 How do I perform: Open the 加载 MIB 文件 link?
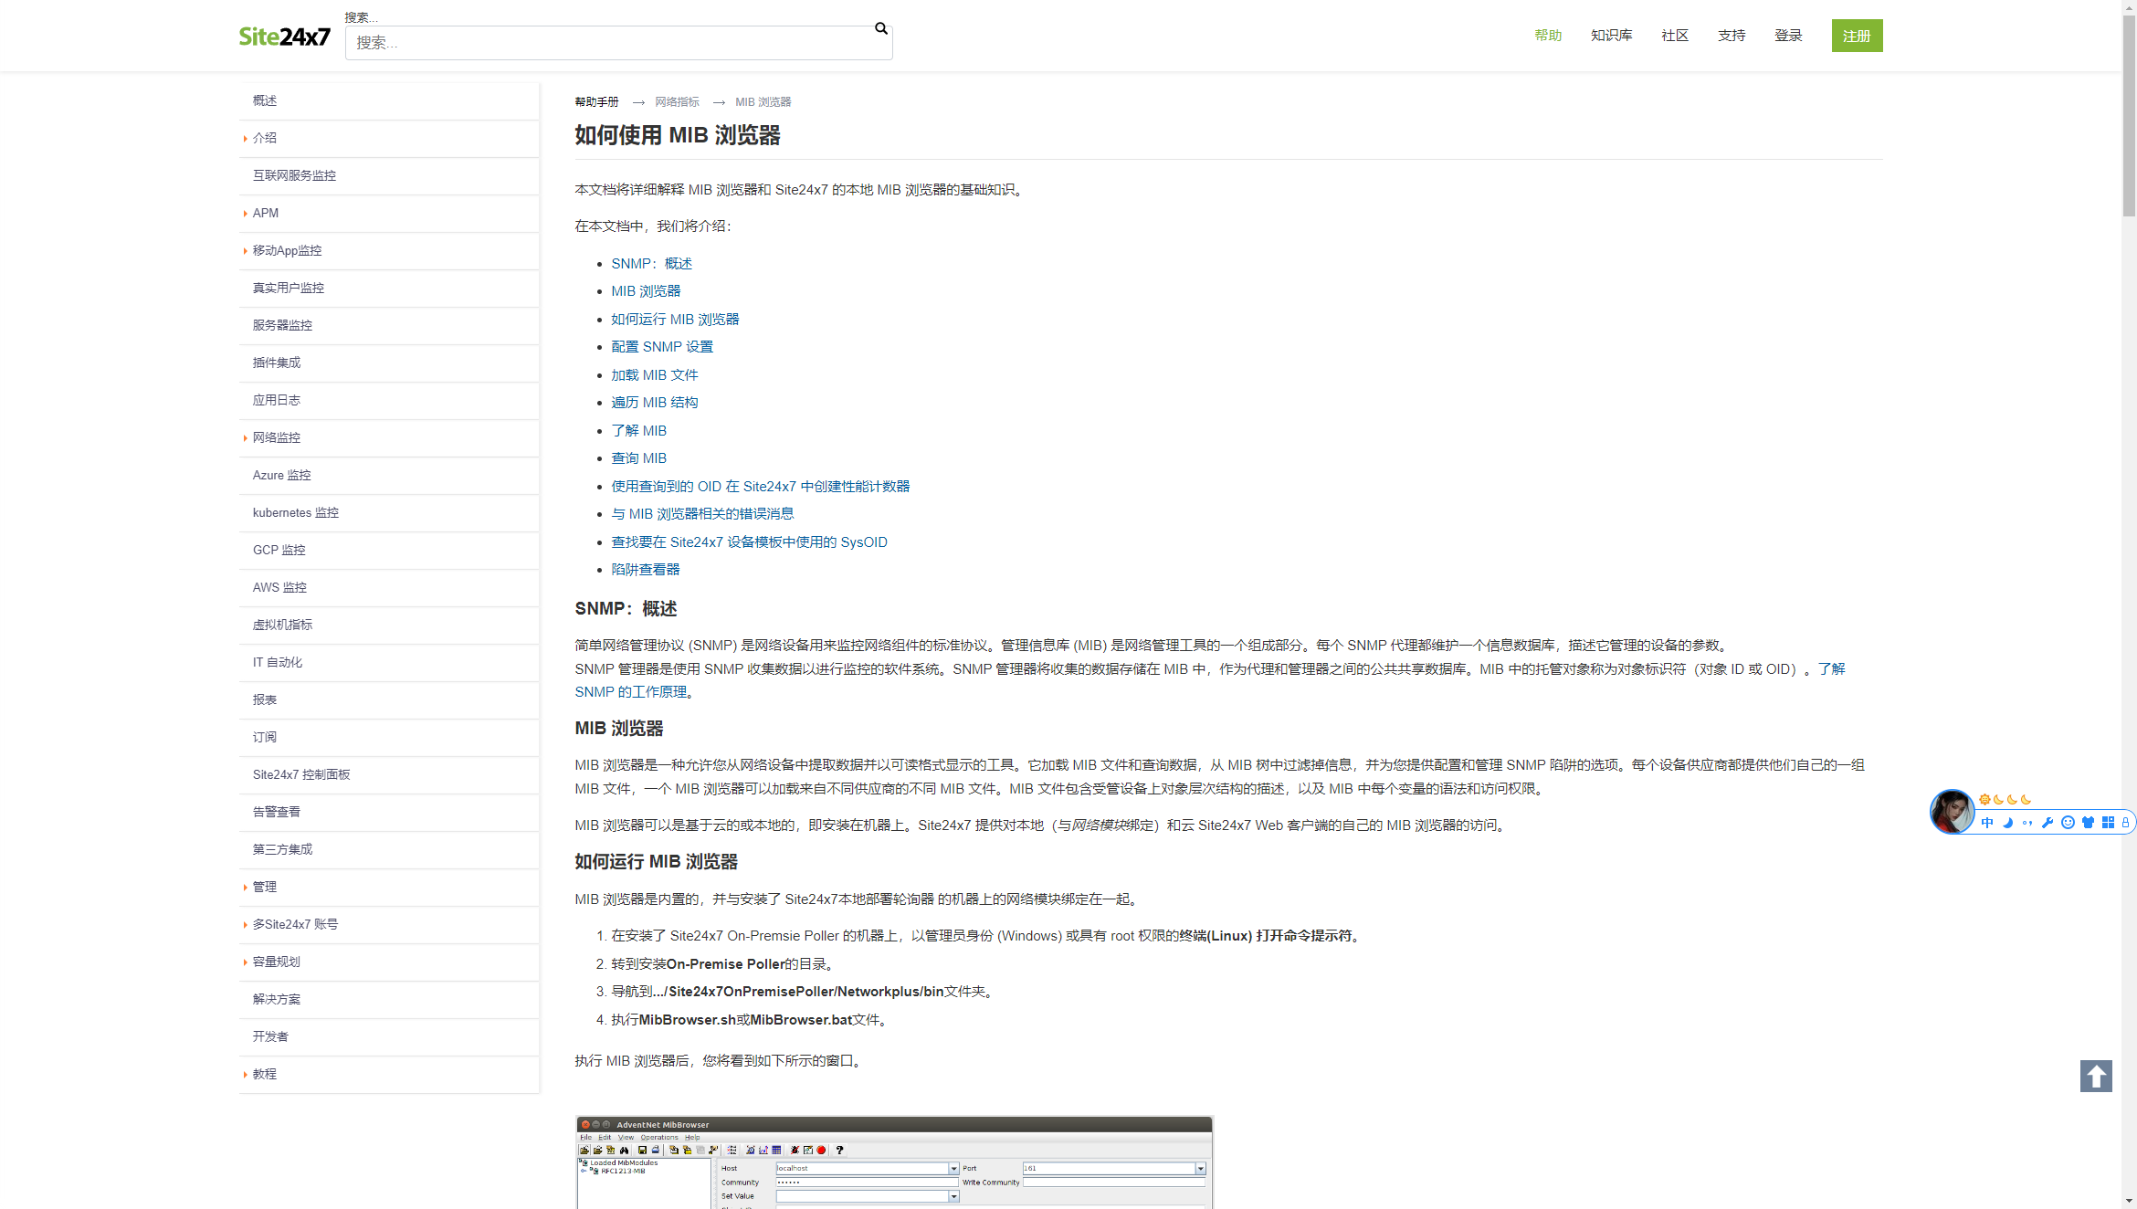tap(654, 375)
